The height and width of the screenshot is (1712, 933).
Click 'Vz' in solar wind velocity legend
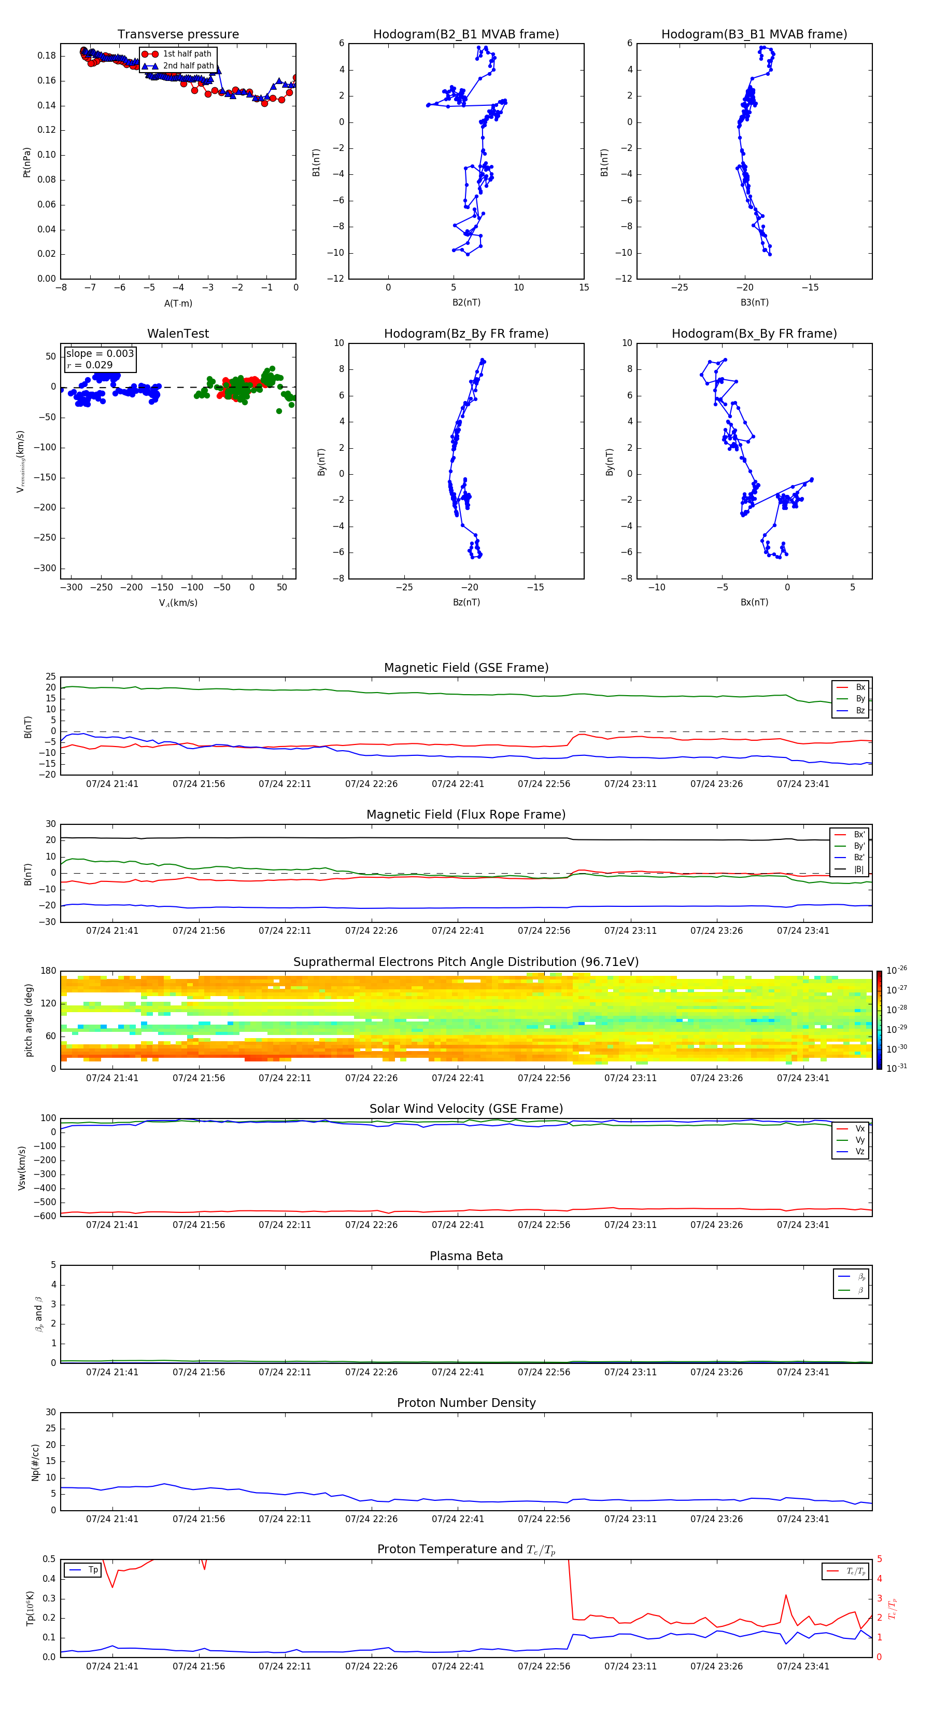860,1152
